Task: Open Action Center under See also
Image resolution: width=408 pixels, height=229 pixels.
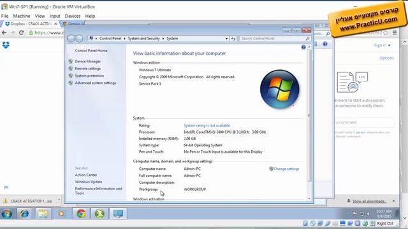Action: click(86, 175)
